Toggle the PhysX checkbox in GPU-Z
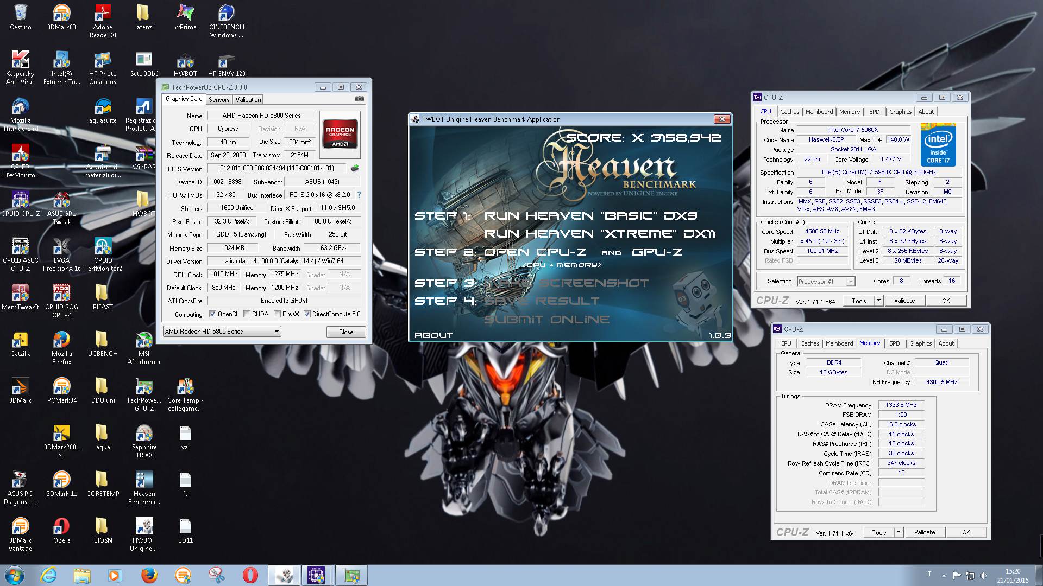 click(x=278, y=314)
